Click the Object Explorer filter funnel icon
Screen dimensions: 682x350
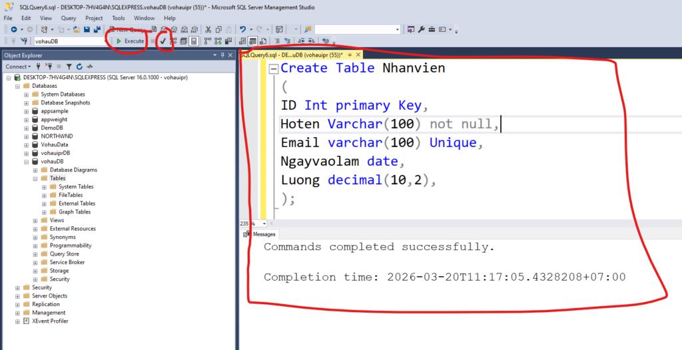pyautogui.click(x=69, y=67)
